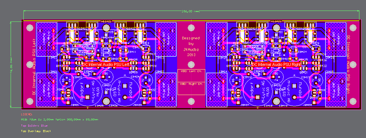Click the C9424 designator label

[302, 52]
